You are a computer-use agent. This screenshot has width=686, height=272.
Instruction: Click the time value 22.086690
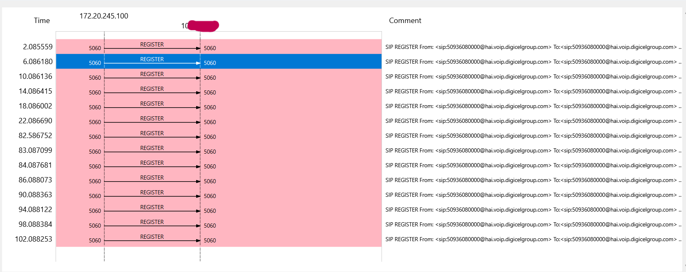click(35, 121)
